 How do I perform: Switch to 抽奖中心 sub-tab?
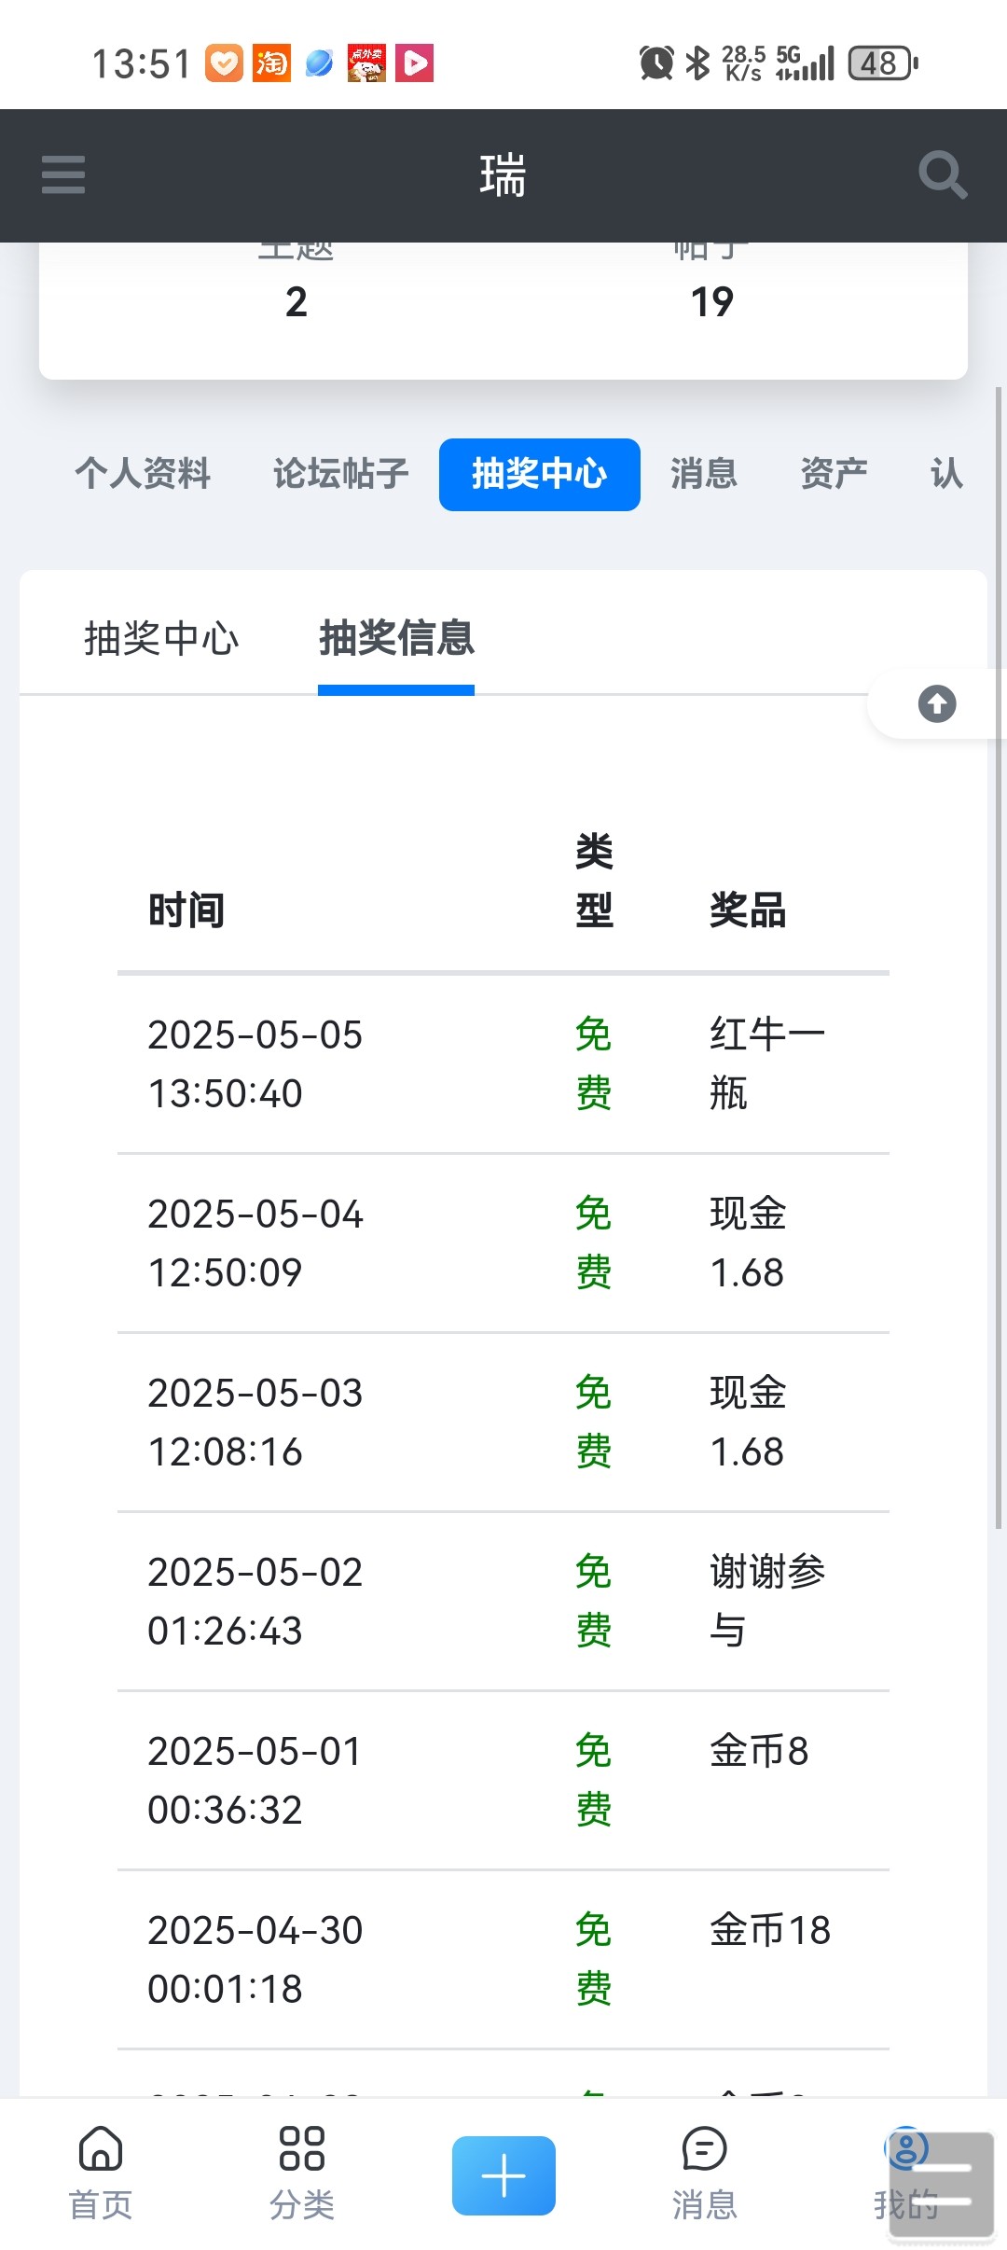coord(161,639)
